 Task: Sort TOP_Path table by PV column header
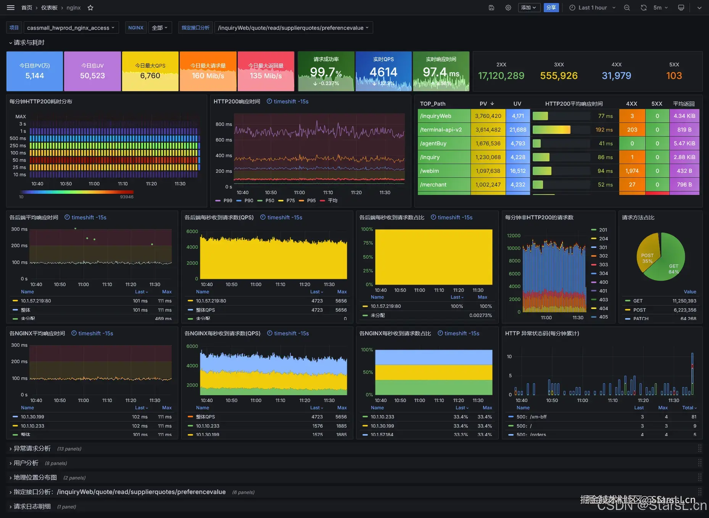[x=483, y=104]
